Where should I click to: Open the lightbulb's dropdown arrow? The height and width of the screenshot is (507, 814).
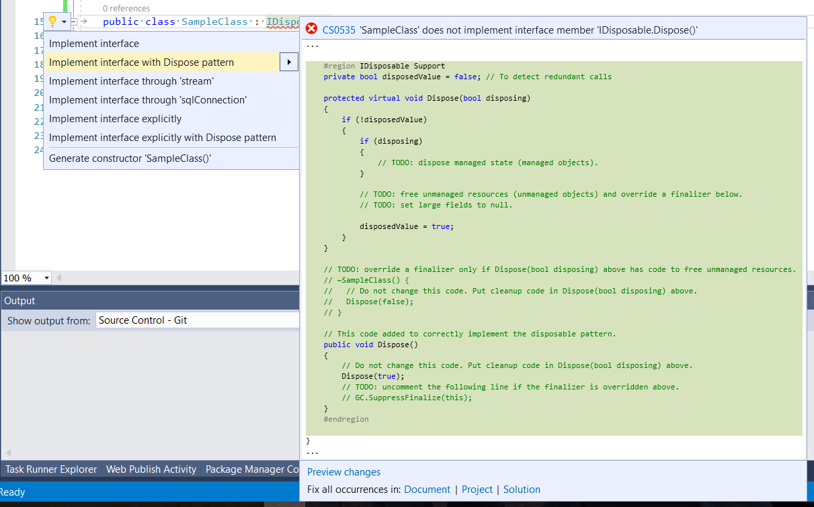63,21
